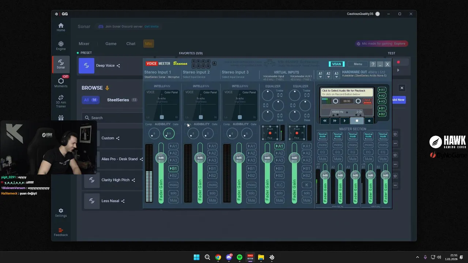Click Stereo Input 1 fader gain knob
Viewport: 468px width, 263px height.
tap(161, 158)
